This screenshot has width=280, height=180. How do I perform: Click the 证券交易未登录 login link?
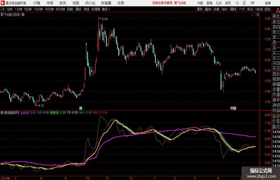[162, 3]
